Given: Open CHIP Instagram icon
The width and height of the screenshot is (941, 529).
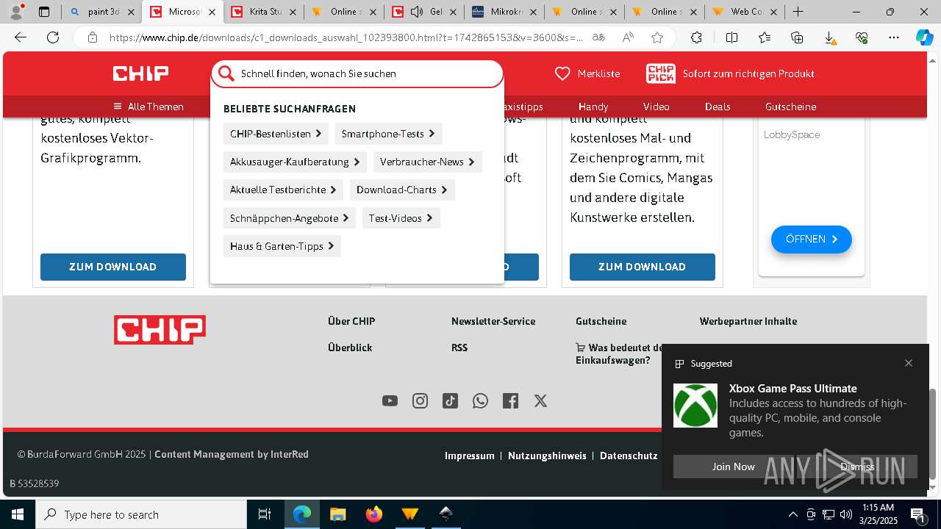Looking at the screenshot, I should (x=420, y=400).
